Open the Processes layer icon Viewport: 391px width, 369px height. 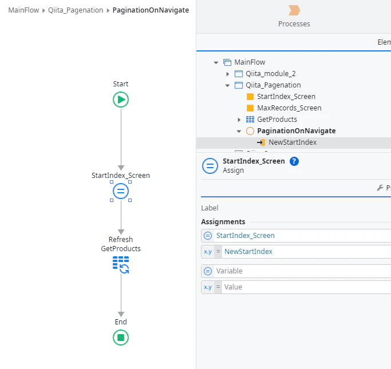(x=294, y=10)
